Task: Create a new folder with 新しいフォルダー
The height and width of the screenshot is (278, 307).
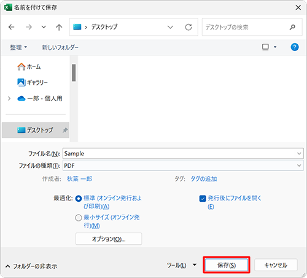Action: 60,47
